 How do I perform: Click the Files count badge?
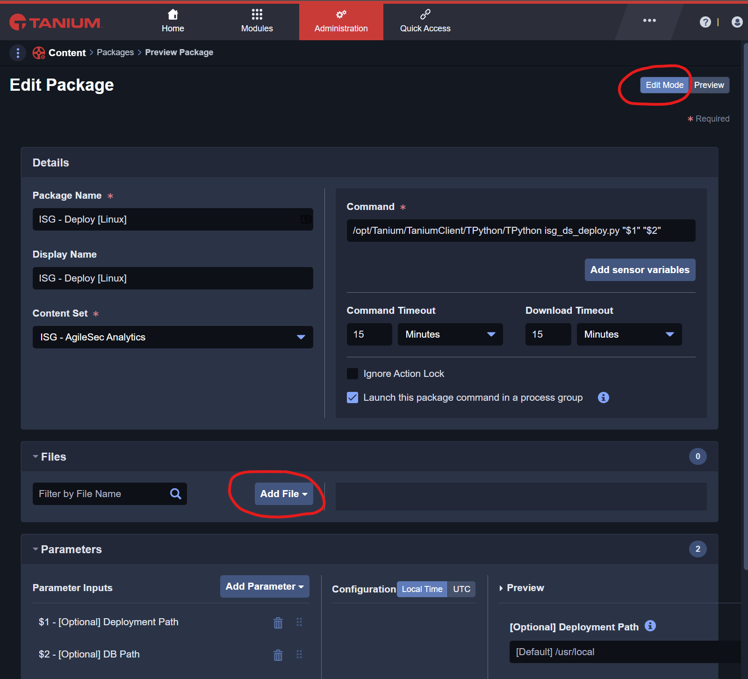click(698, 456)
